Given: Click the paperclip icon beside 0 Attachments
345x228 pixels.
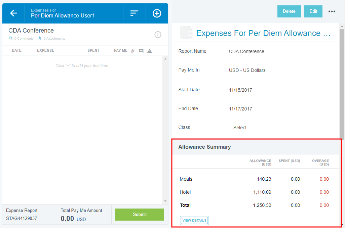Looking at the screenshot, I should pos(40,39).
